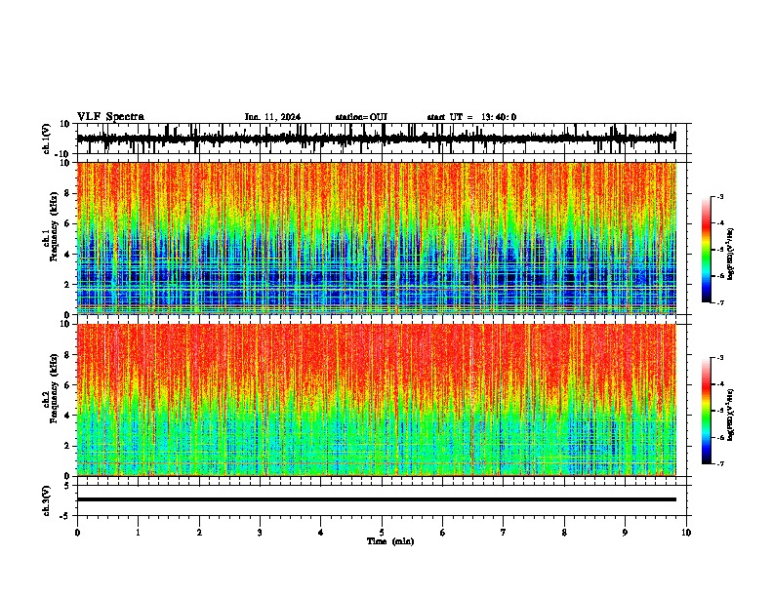Click the "VLF Spectra" plot title
773x597 pixels.
(110, 117)
